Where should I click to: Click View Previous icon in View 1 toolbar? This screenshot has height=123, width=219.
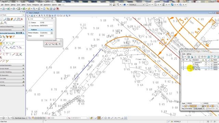(x=59, y=16)
